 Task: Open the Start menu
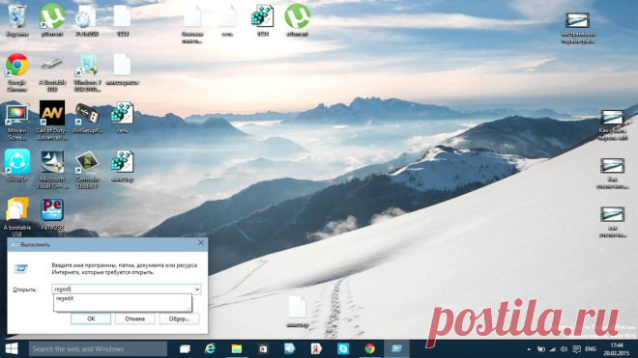[12, 348]
